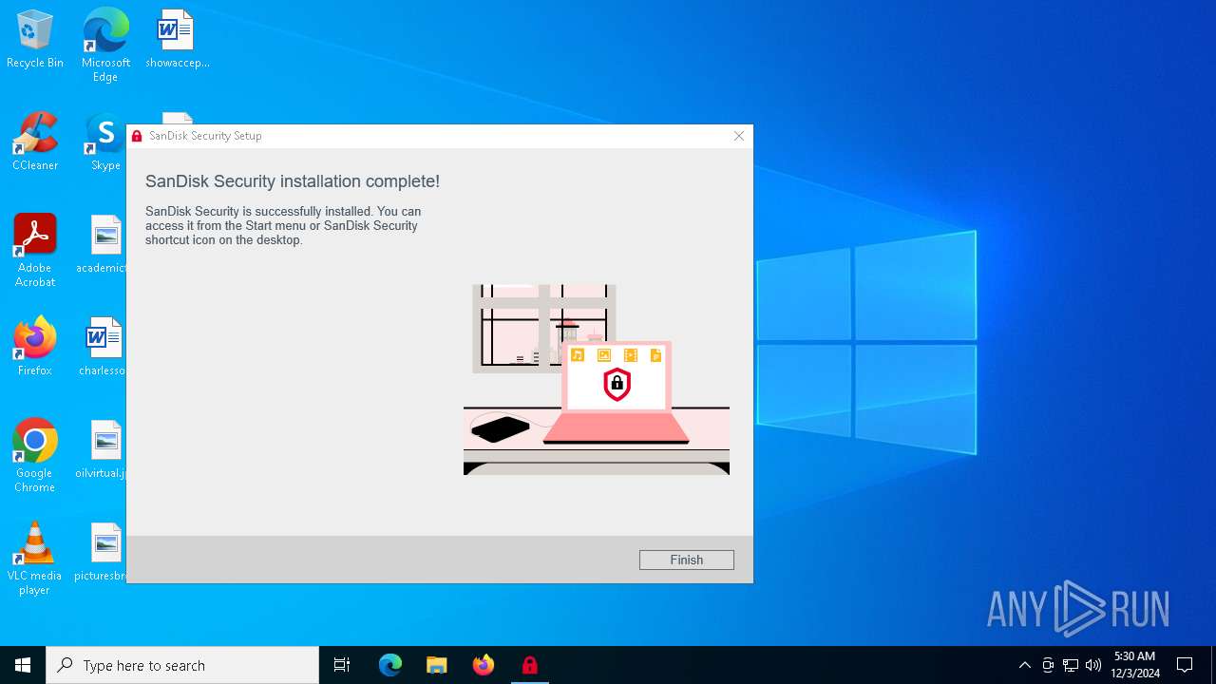The width and height of the screenshot is (1216, 684).
Task: Open the volume control tray icon
Action: coord(1093,665)
